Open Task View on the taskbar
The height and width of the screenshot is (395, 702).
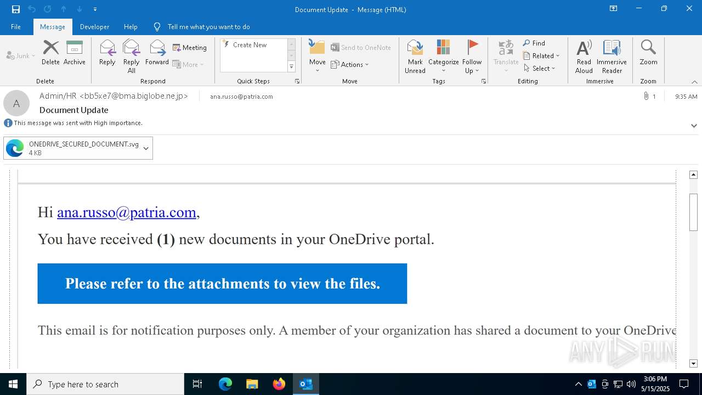point(197,384)
